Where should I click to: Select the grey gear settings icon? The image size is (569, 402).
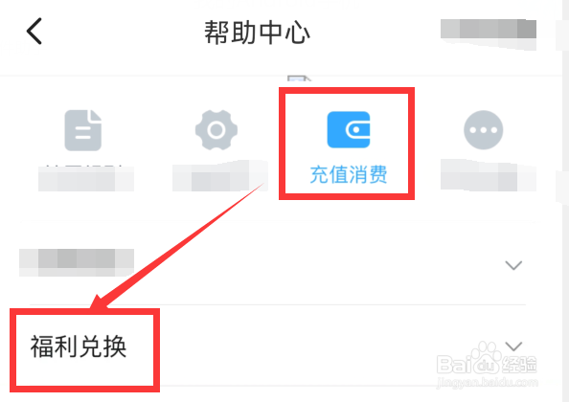tap(216, 130)
